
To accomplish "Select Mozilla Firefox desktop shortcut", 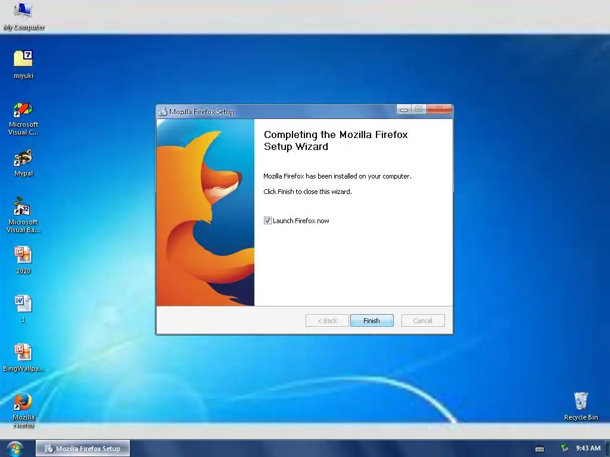I will coord(23,411).
